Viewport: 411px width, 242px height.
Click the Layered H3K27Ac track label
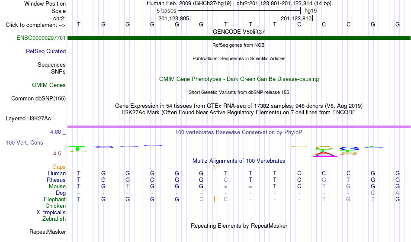pyautogui.click(x=28, y=119)
